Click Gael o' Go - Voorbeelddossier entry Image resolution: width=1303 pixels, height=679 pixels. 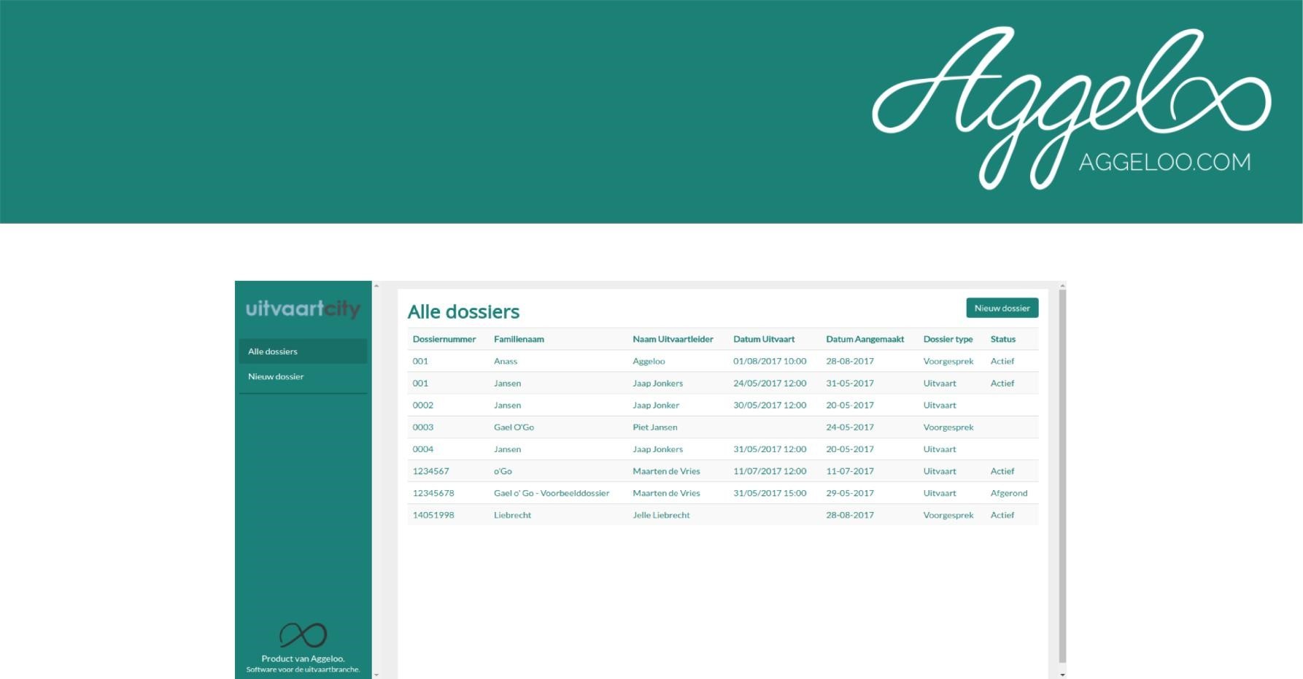[551, 493]
